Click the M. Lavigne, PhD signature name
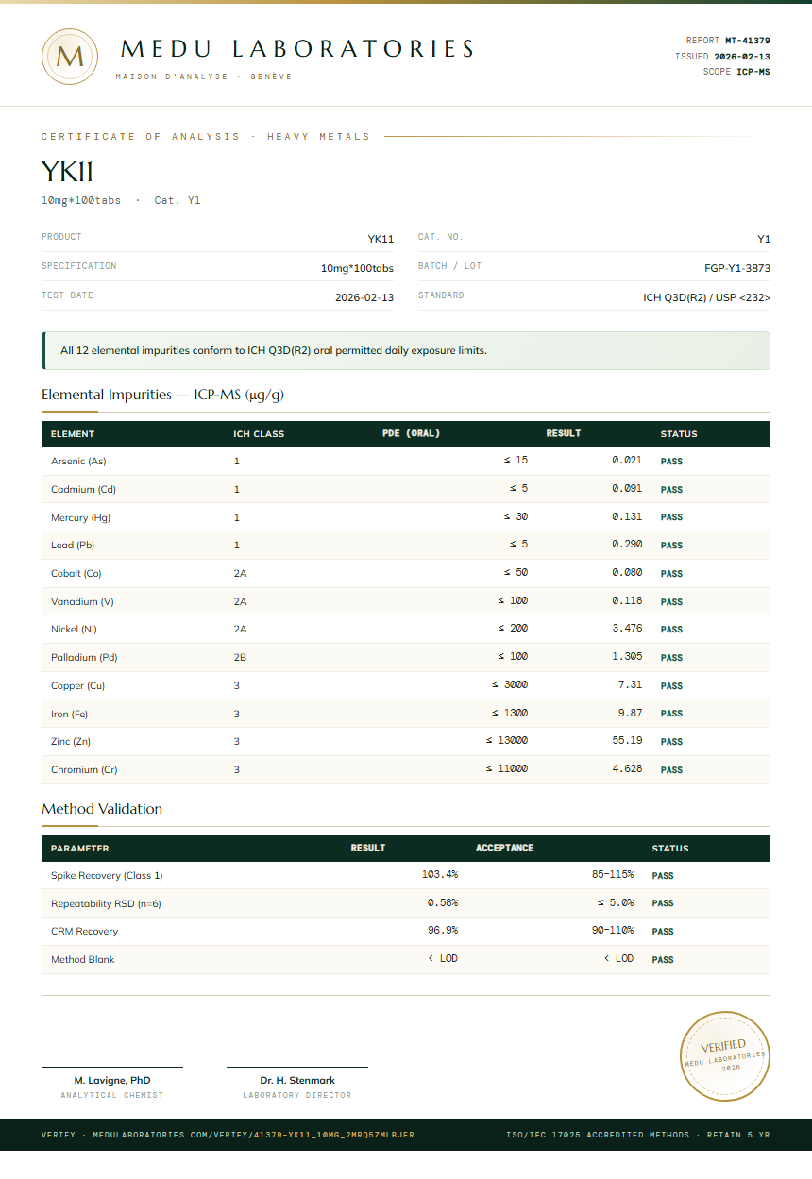Viewport: 812px width, 1179px height. point(112,1080)
